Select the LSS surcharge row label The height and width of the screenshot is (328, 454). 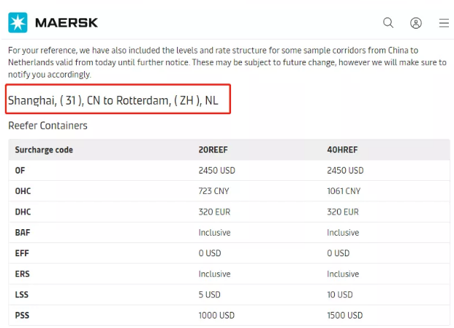click(22, 294)
